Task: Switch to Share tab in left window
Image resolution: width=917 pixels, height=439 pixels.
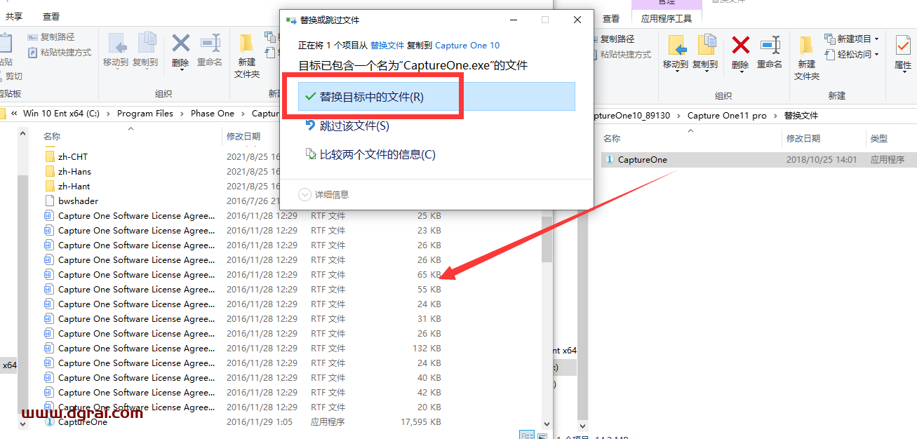Action: [14, 16]
